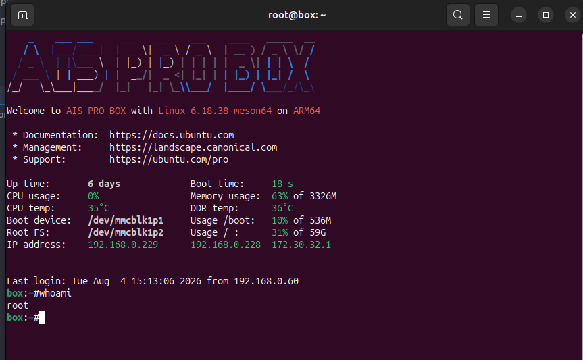Click the Documentation: label
Screen dimensions: 583x360
tap(61, 135)
